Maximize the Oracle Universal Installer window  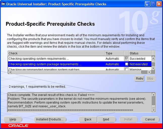[x=153, y=4]
